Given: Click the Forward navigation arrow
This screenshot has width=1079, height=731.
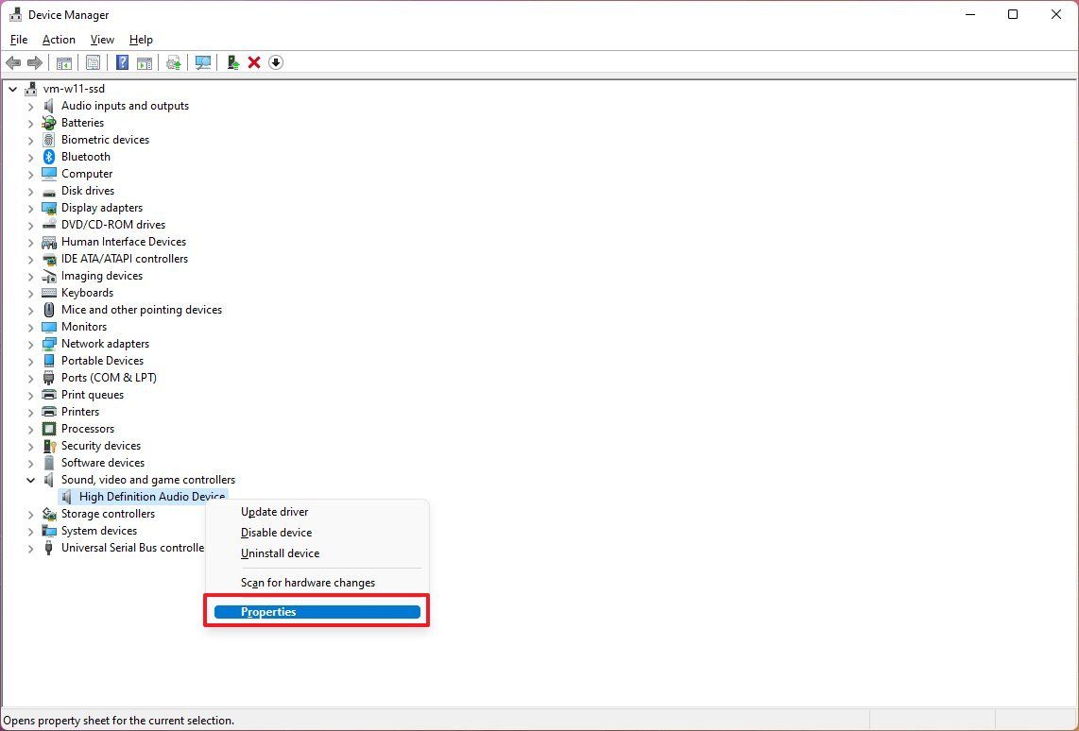Looking at the screenshot, I should [36, 62].
